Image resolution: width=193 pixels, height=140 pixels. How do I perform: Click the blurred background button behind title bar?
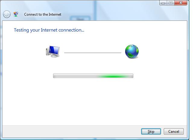(80, 18)
